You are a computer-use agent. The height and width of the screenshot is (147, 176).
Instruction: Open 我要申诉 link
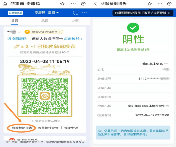click(x=71, y=128)
